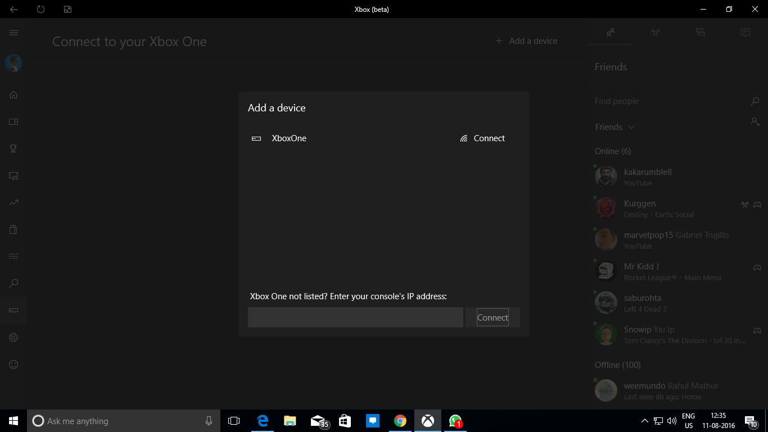Open friend marvelpop15 Gabriel Trujillo
The width and height of the screenshot is (768, 432).
(x=678, y=240)
